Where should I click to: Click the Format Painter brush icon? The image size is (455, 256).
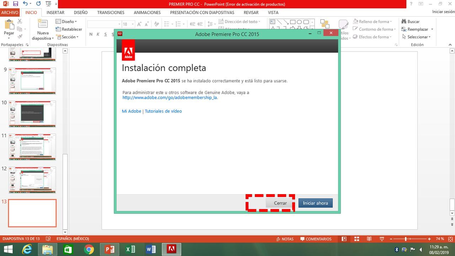20,36
